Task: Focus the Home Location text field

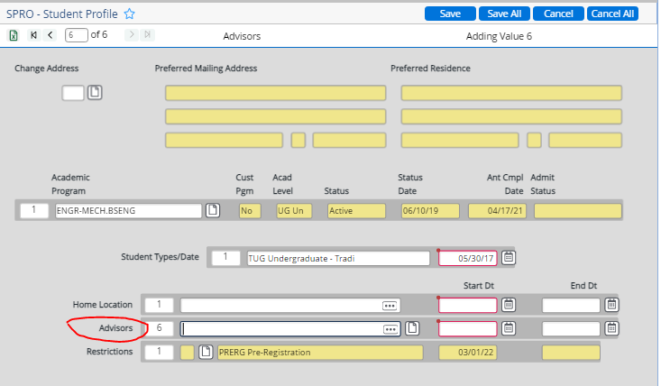Action: (290, 306)
